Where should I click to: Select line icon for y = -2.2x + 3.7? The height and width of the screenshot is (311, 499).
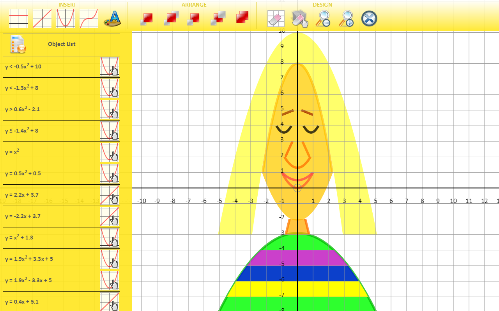tap(110, 216)
